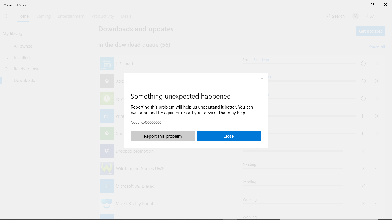Click the Get updates button
The image size is (392, 220).
[x=370, y=31]
